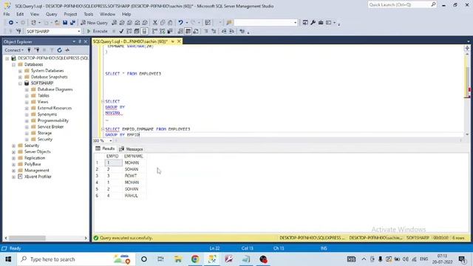
Task: Click Uncomment Selected Lines icon
Action: coord(214,31)
